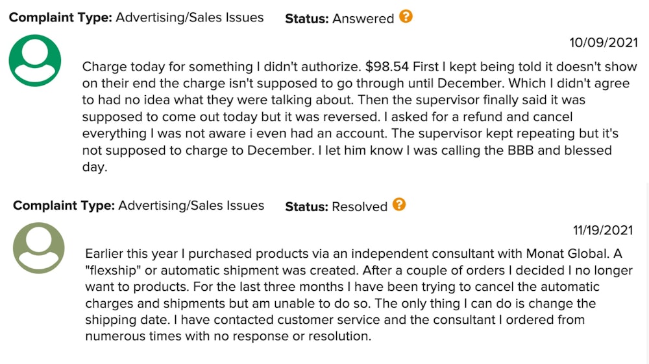
Task: Click the "Answered" status text
Action: tap(363, 19)
